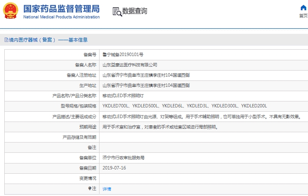Viewport: 308px width, 196px height.
Task: Click the 数据查询 heading text
Action: [135, 11]
